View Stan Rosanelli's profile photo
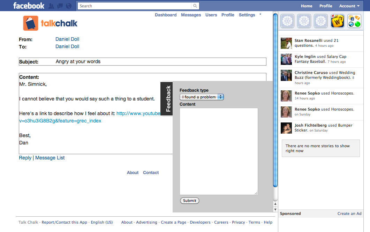The height and width of the screenshot is (232, 370). pyautogui.click(x=286, y=43)
